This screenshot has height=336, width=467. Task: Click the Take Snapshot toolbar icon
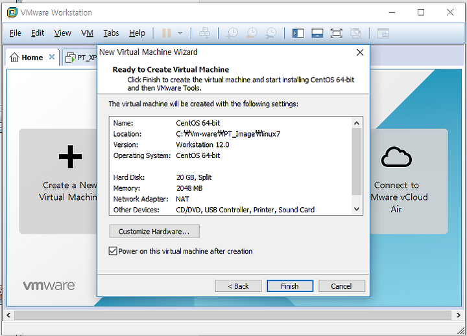[232, 33]
